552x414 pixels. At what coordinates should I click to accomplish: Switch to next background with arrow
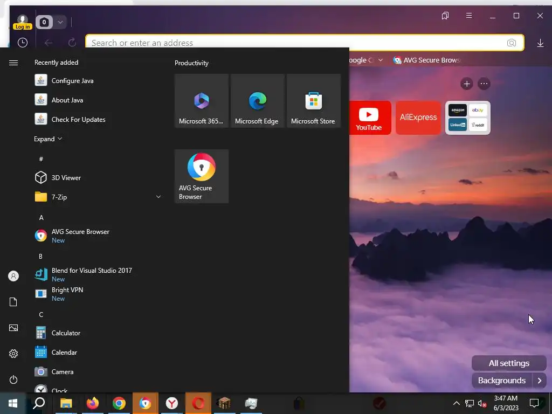pyautogui.click(x=540, y=381)
